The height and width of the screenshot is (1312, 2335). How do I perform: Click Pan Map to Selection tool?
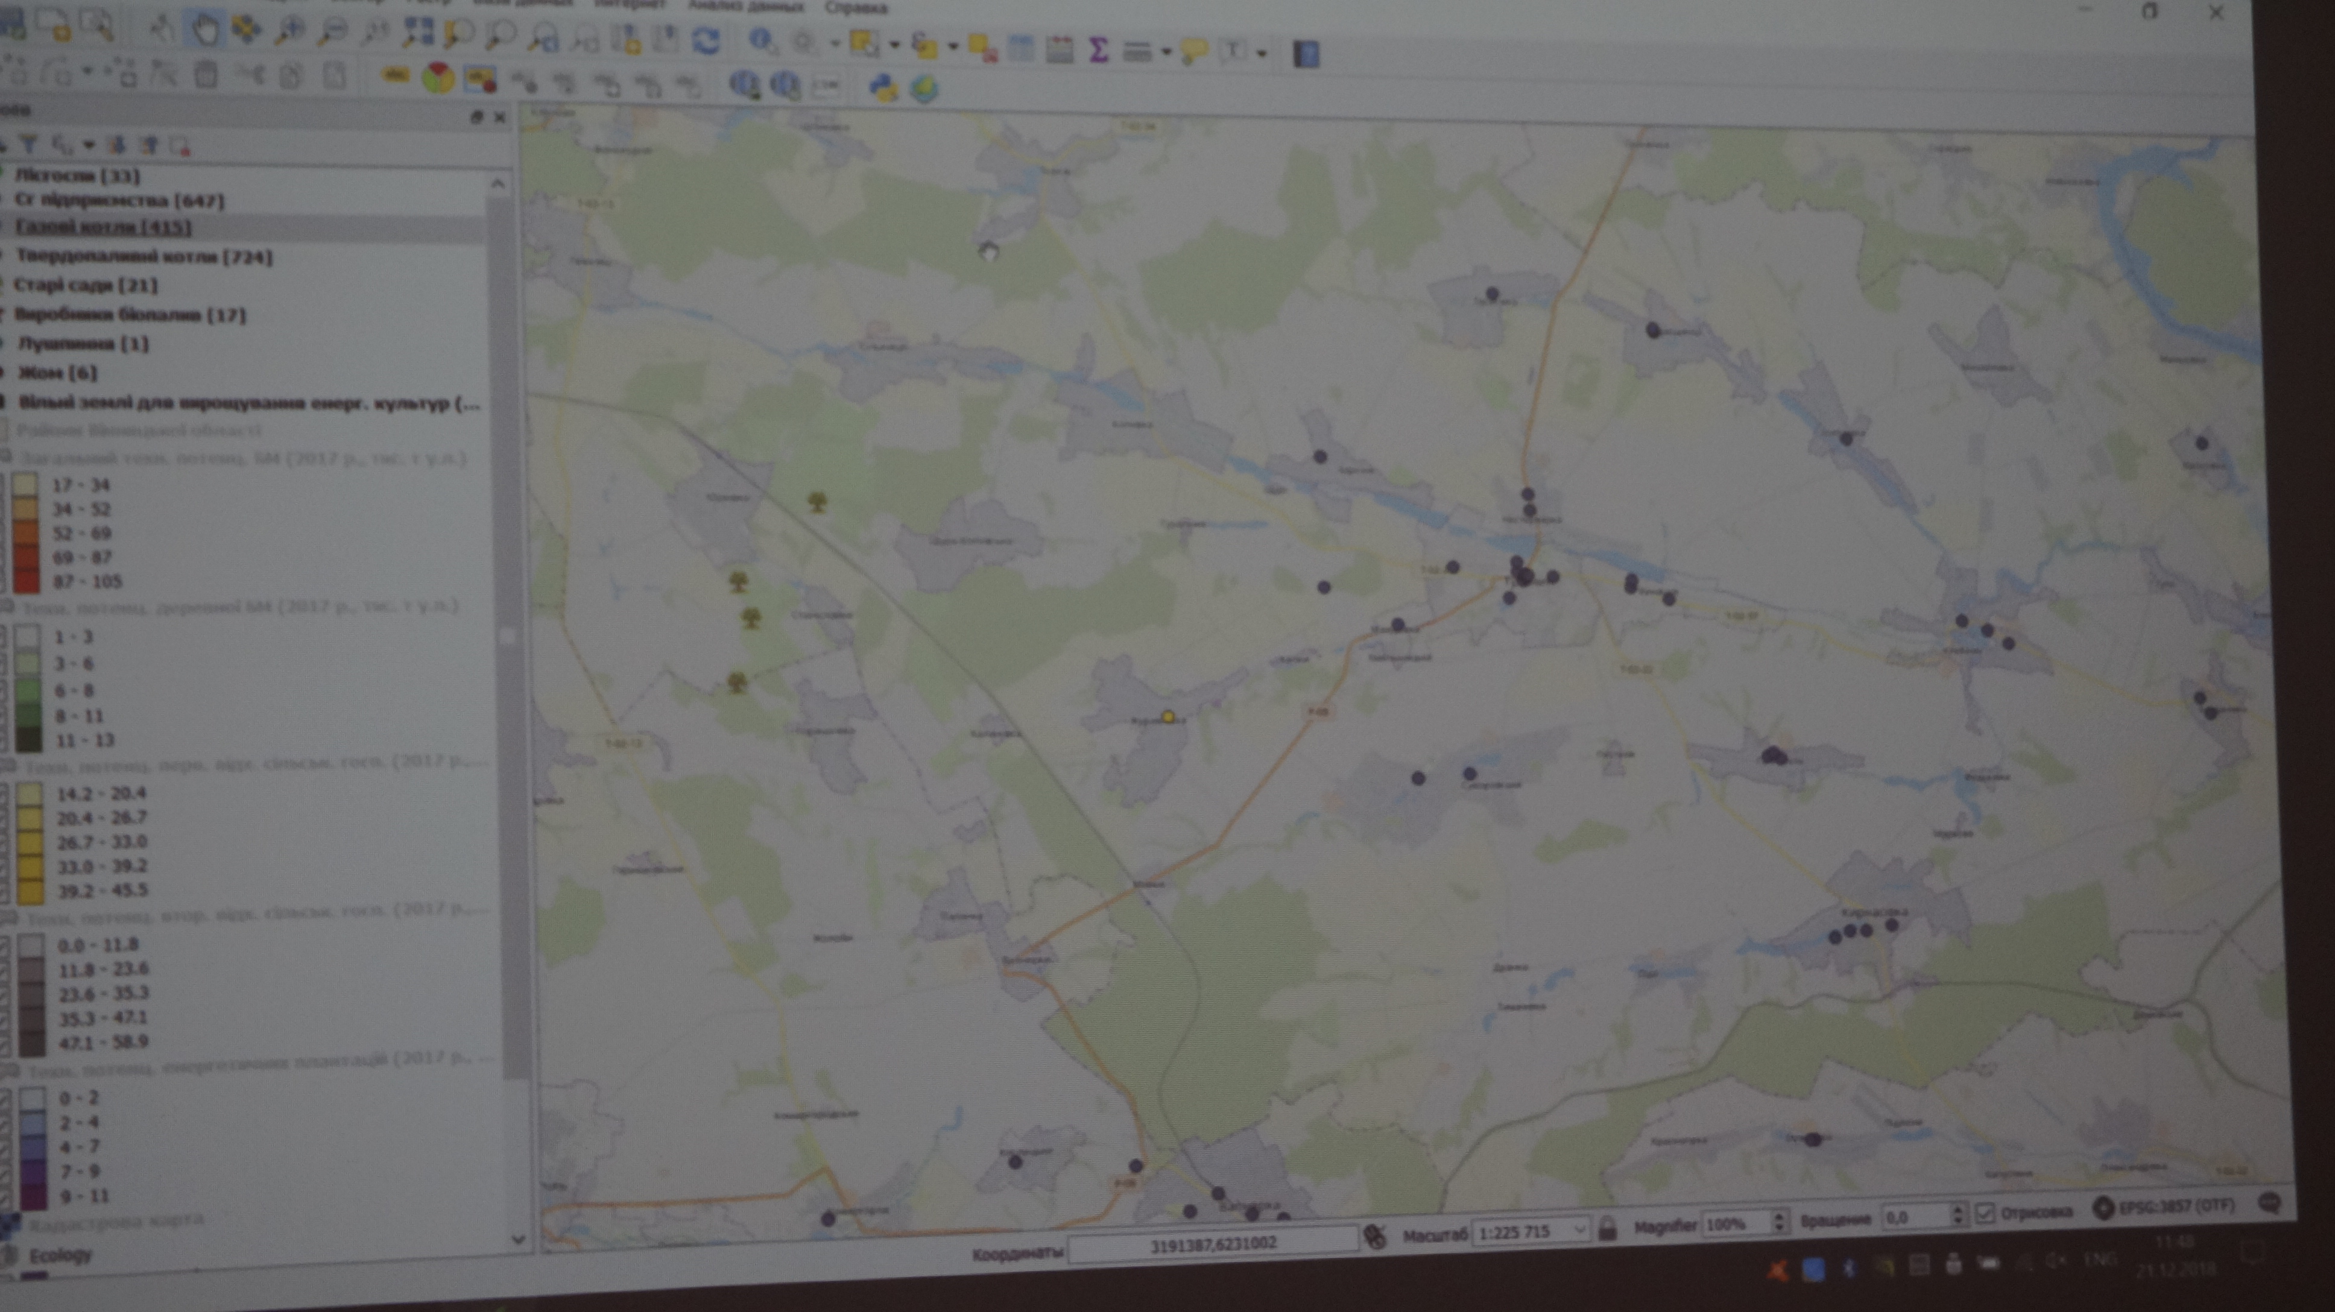click(245, 30)
